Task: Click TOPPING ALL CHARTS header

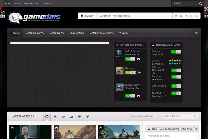Action: [x=166, y=45]
